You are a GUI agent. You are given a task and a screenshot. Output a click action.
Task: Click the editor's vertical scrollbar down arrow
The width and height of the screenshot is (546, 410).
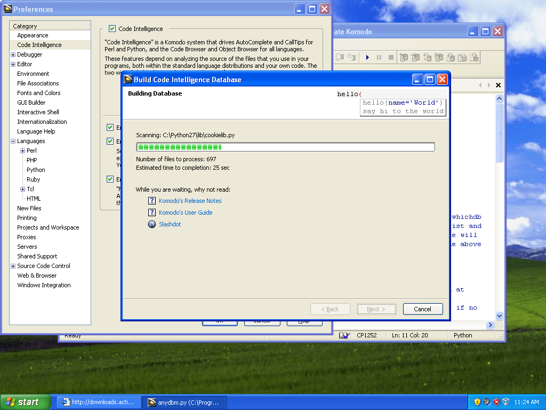[499, 316]
